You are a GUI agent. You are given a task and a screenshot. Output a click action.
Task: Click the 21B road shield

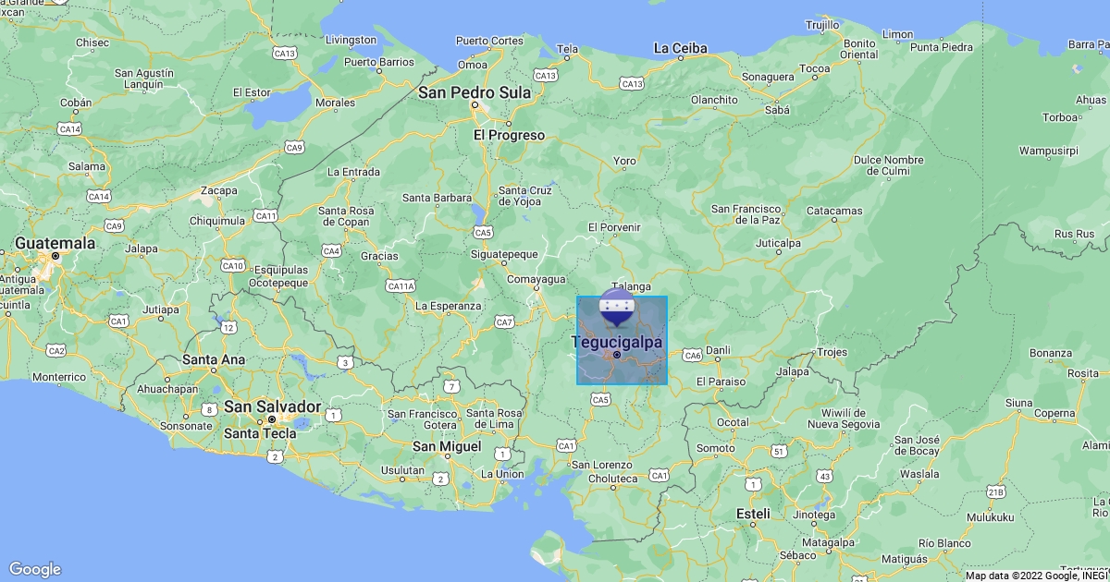pyautogui.click(x=995, y=491)
